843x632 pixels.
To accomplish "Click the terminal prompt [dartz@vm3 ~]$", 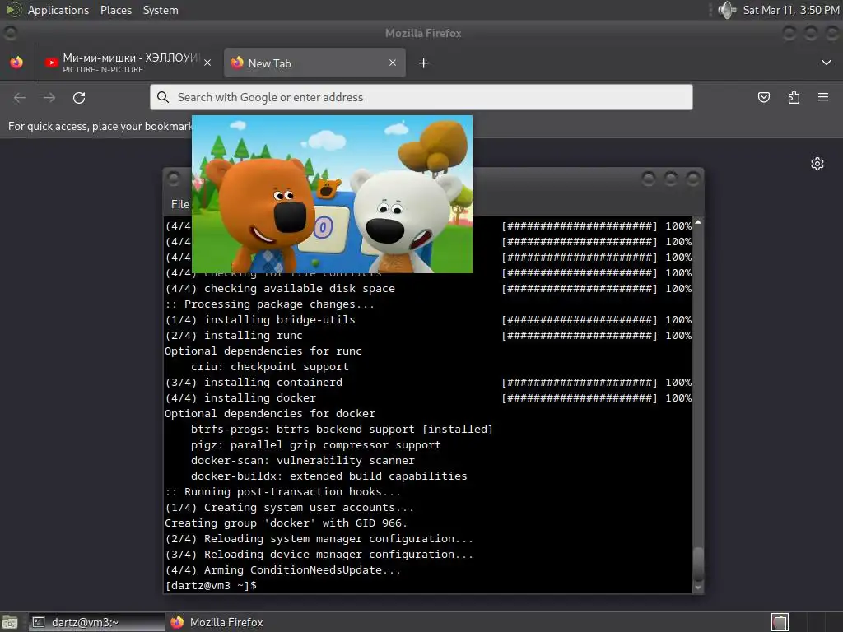I will coord(211,586).
